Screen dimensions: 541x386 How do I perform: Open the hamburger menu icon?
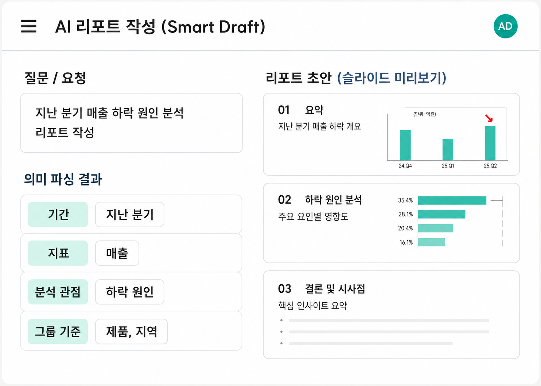28,26
